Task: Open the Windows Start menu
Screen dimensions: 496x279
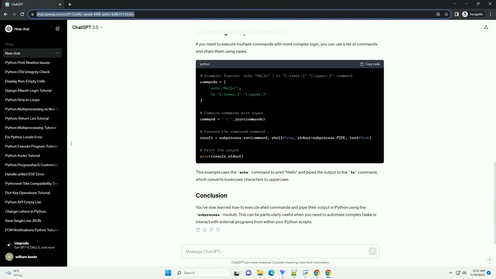Action: coord(168,273)
